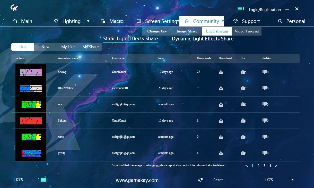Download the Snowy light effect
The width and height of the screenshot is (314, 188).
(x=221, y=72)
